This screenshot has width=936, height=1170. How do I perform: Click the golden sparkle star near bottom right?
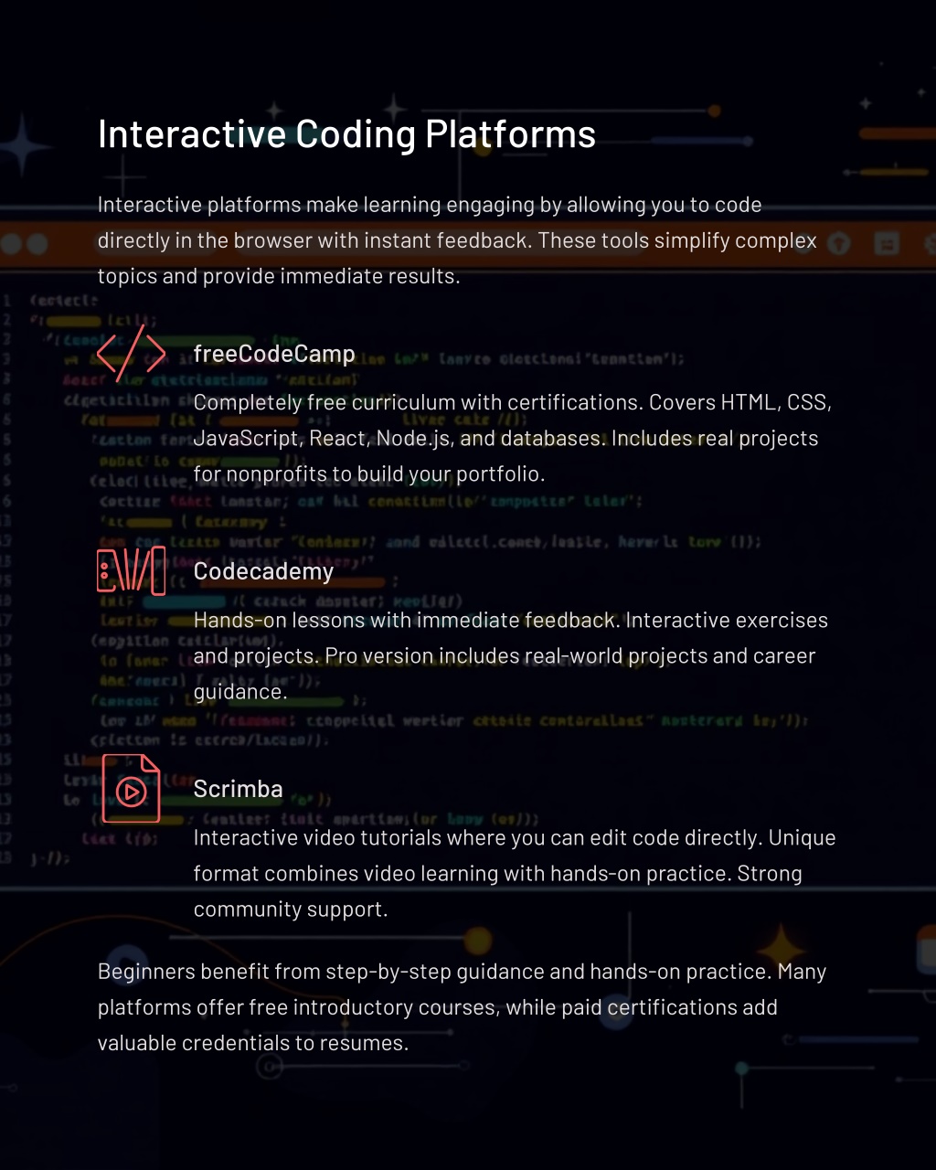pos(782,944)
